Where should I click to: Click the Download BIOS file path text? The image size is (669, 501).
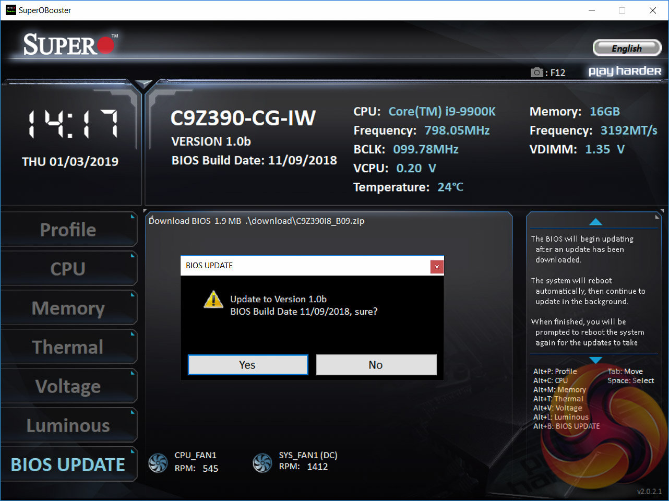coord(257,221)
